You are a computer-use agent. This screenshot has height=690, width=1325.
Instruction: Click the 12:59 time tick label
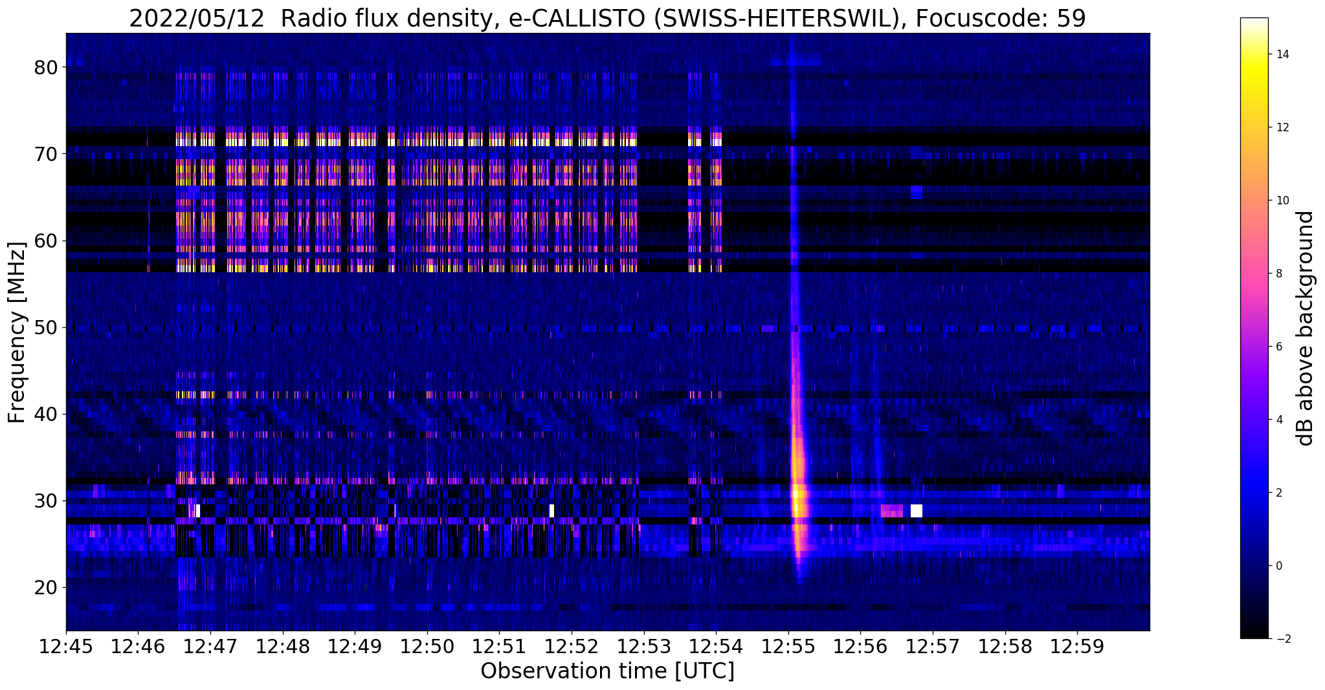click(x=1077, y=647)
